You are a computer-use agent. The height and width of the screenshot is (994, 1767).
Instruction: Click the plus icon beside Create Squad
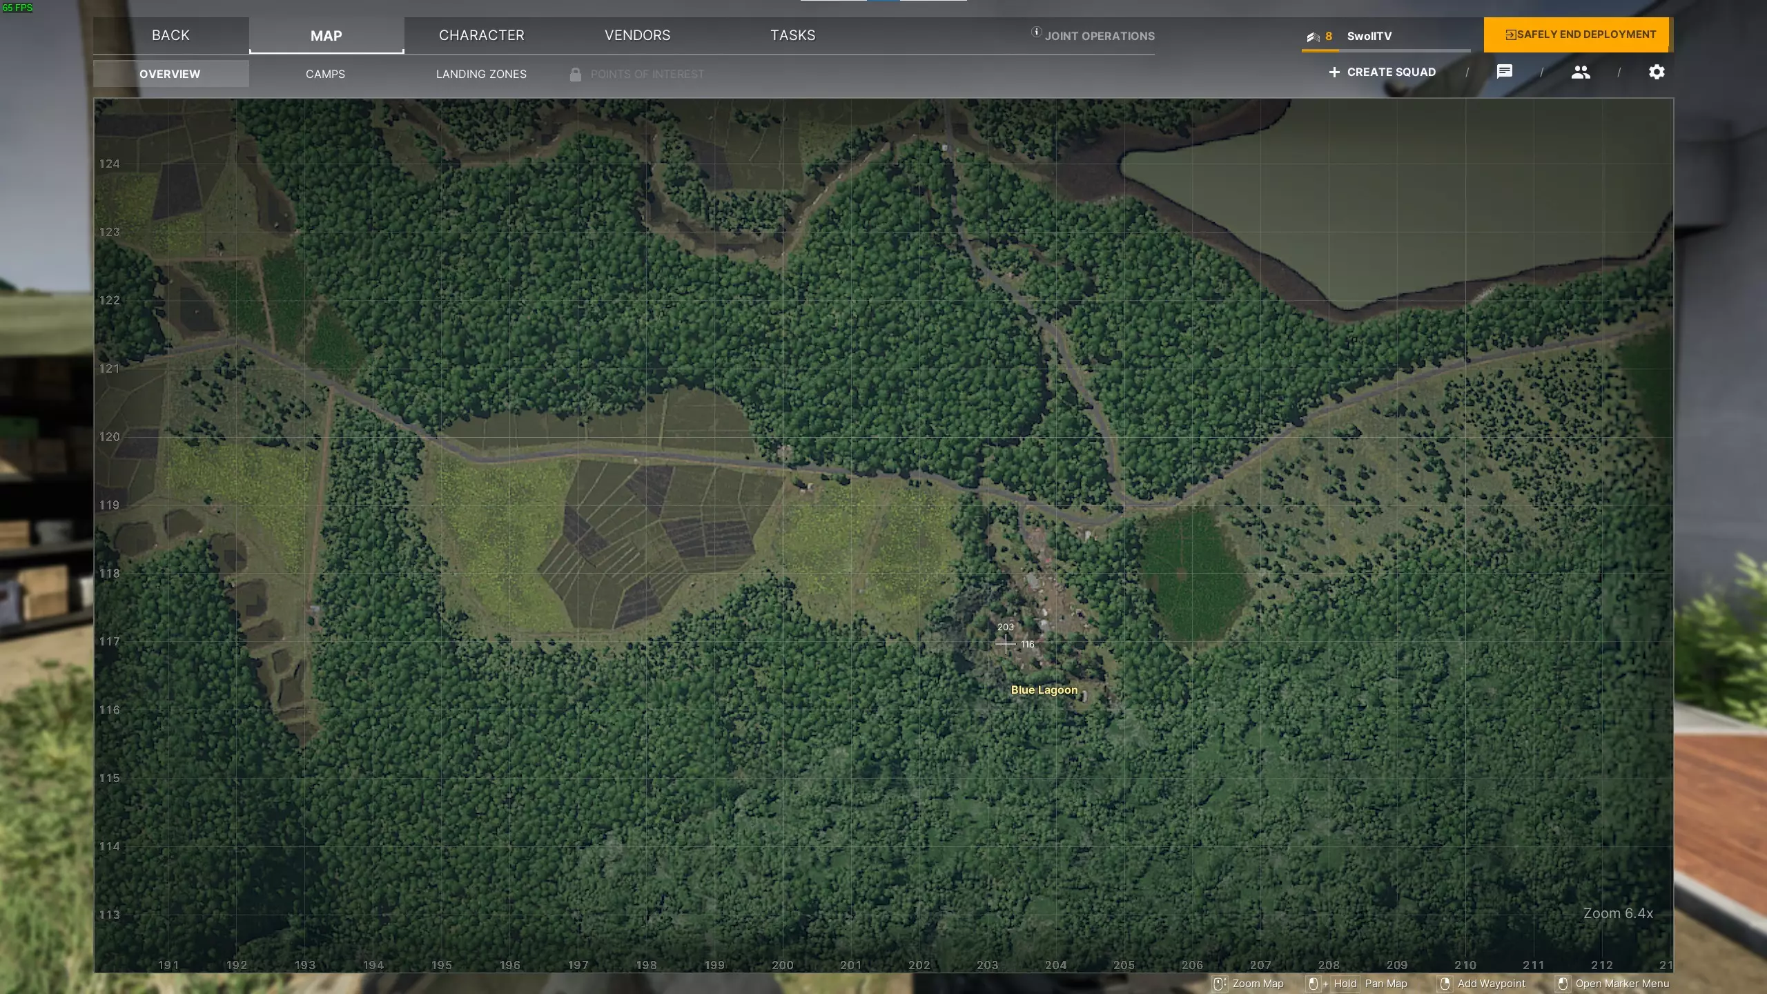pyautogui.click(x=1334, y=72)
